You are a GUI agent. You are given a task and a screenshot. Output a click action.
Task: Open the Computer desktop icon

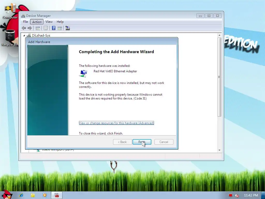10,9
